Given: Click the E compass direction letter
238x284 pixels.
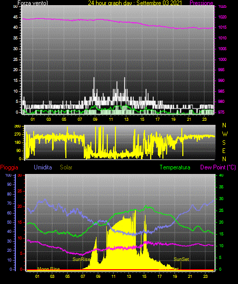Looking at the screenshot, I should coord(224,150).
